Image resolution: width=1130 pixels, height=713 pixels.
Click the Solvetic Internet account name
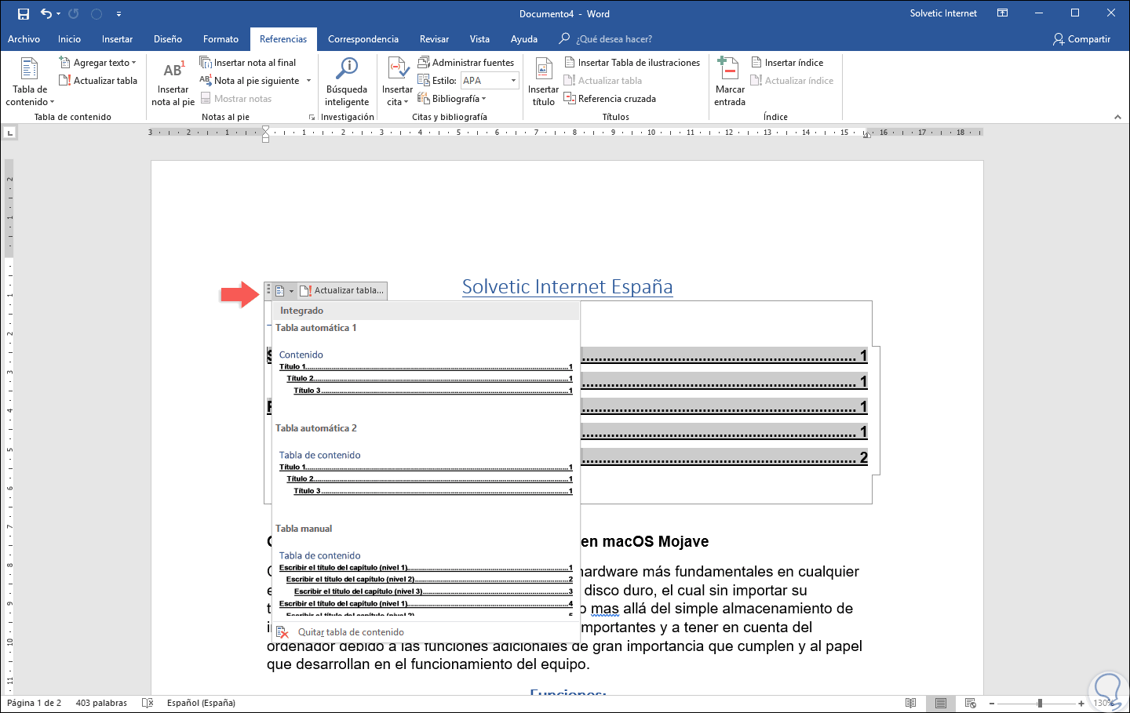coord(943,13)
